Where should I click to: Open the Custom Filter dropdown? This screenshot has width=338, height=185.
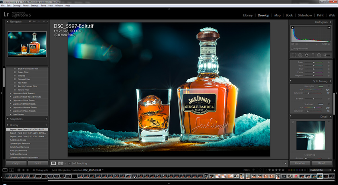tap(321, 170)
